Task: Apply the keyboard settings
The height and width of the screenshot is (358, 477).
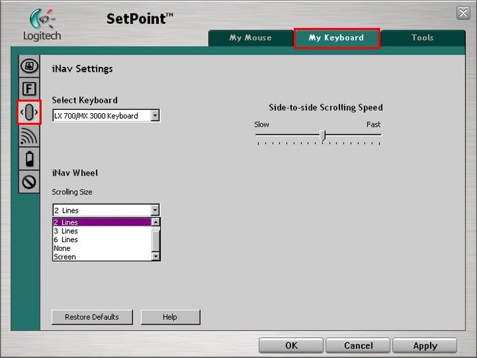Action: 425,346
